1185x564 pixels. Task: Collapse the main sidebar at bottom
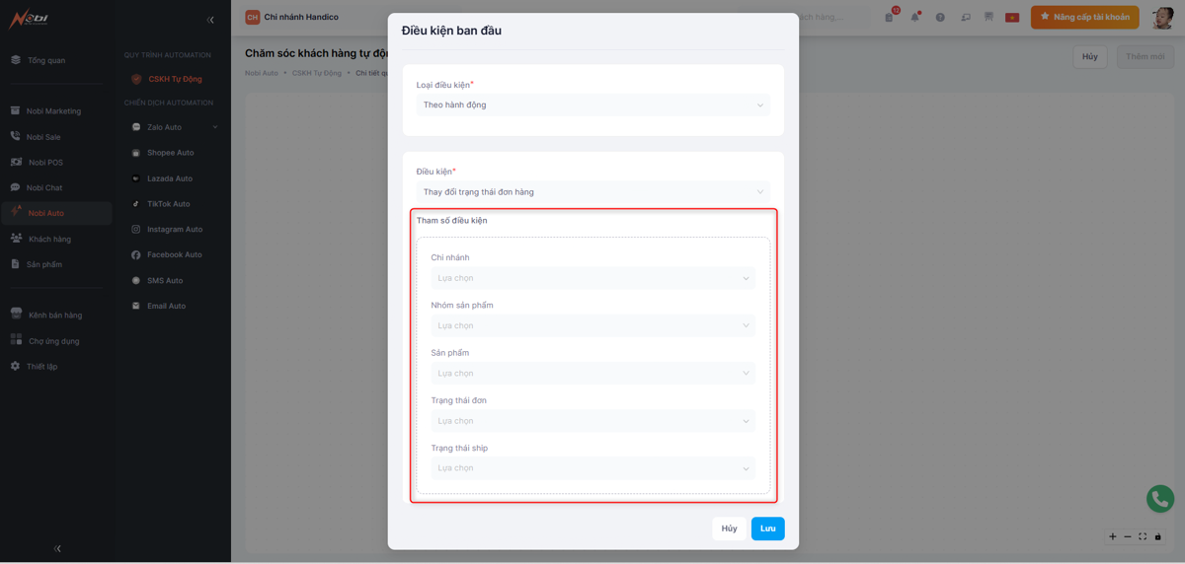57,548
